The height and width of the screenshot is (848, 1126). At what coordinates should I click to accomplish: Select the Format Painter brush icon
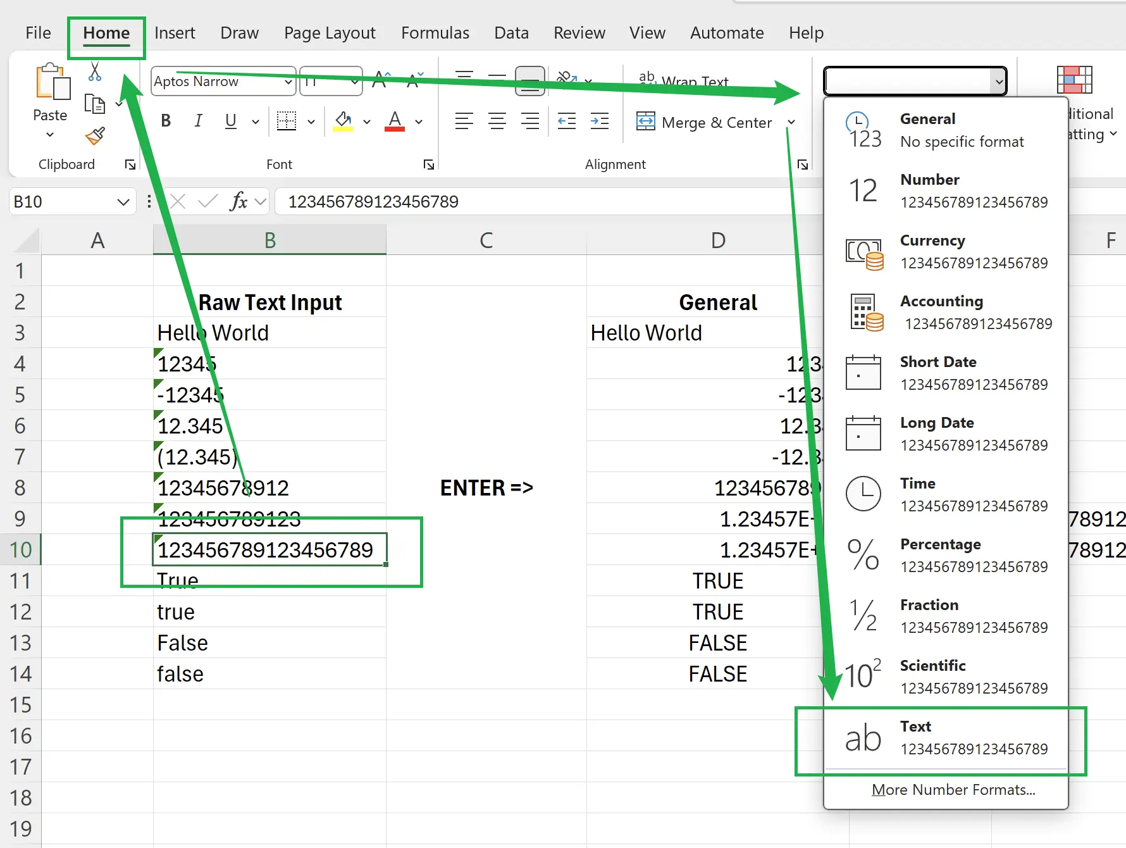coord(95,136)
